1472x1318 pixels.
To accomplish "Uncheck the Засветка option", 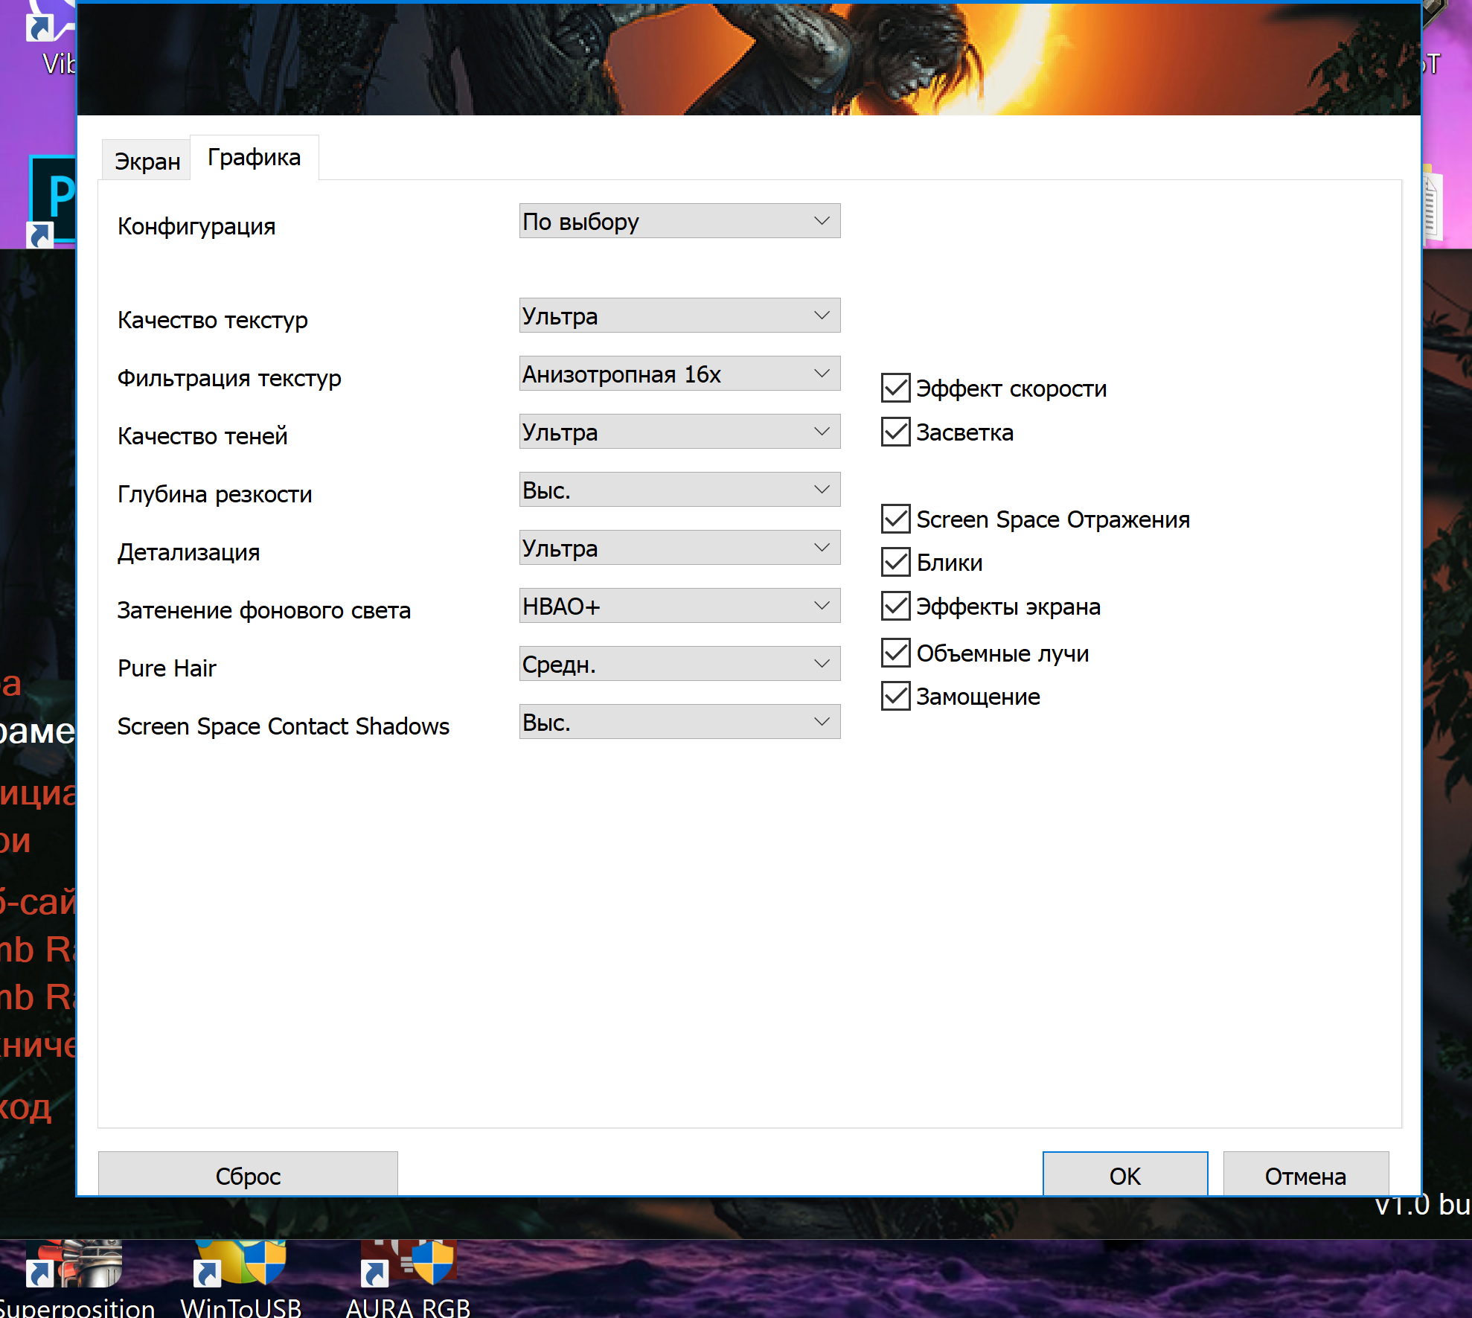I will click(x=896, y=432).
